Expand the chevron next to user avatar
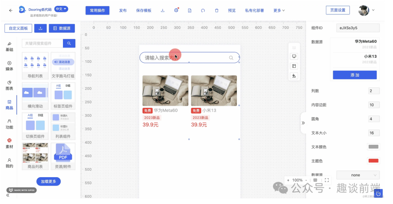 pos(373,10)
